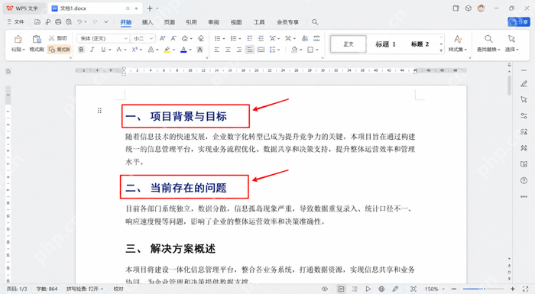Open search with the magnifier beside 会员专享

[315, 22]
